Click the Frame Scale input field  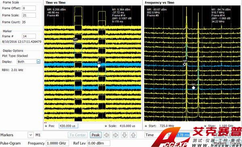[x=29, y=15]
